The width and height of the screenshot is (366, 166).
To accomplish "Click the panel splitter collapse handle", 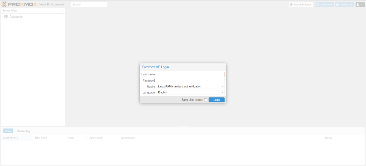I will [x=183, y=127].
